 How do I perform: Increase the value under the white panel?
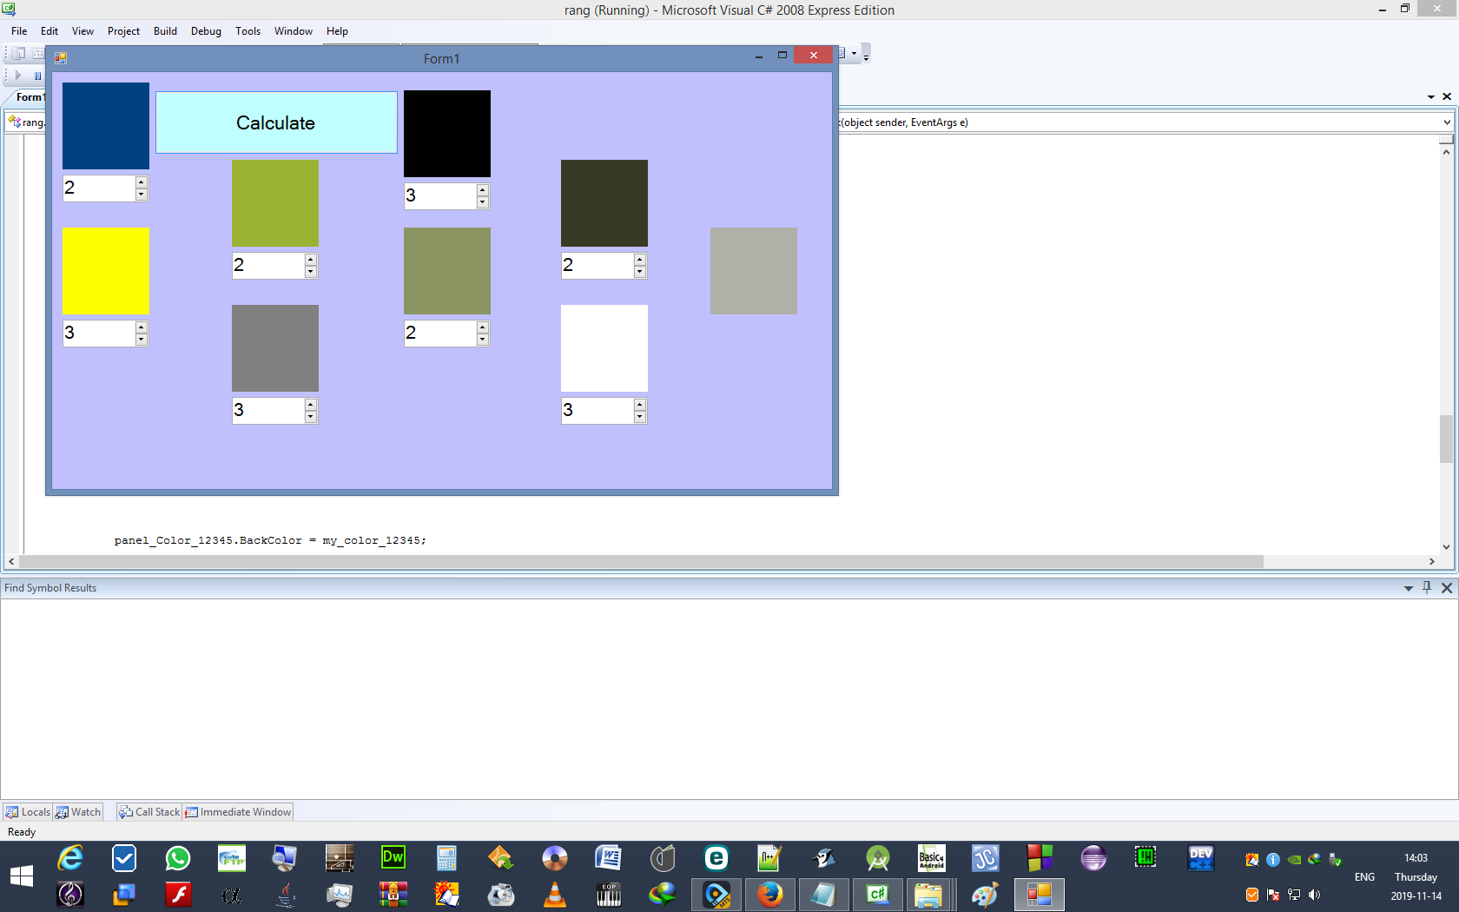tap(639, 405)
